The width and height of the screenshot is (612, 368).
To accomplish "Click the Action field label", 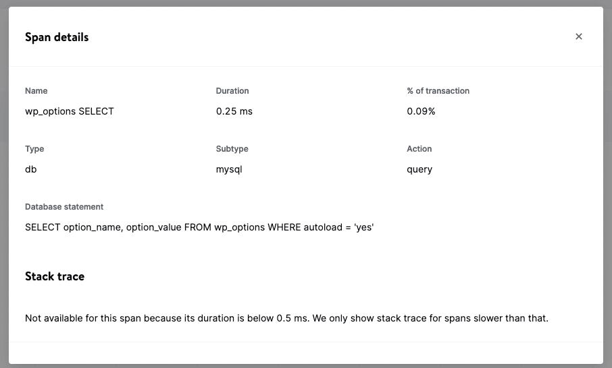I will [x=419, y=149].
